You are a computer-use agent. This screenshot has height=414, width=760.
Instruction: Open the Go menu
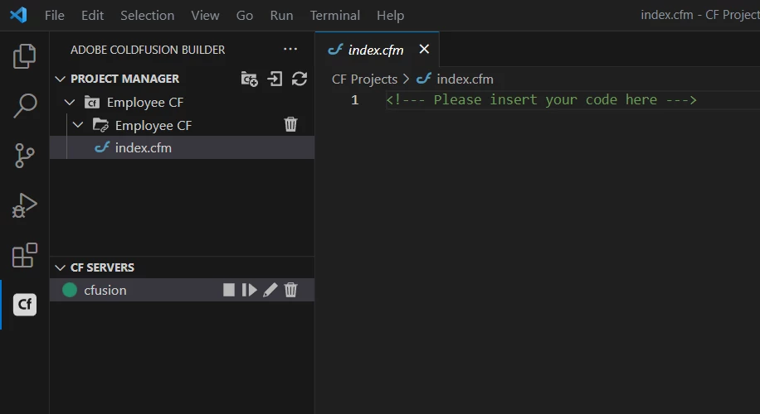(x=244, y=16)
